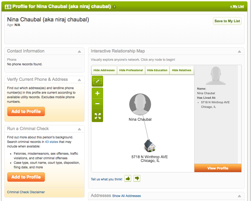Zoom out on the relationship map
Screen dimensions: 251x201
coord(97,104)
